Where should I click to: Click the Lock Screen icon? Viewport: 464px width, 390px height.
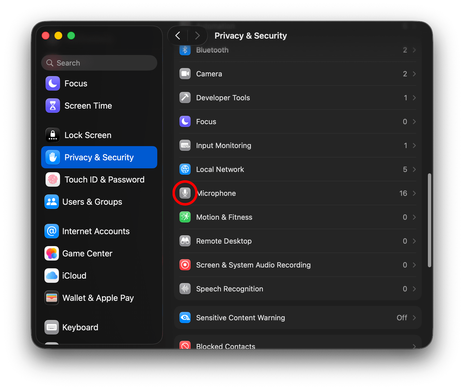pyautogui.click(x=53, y=135)
